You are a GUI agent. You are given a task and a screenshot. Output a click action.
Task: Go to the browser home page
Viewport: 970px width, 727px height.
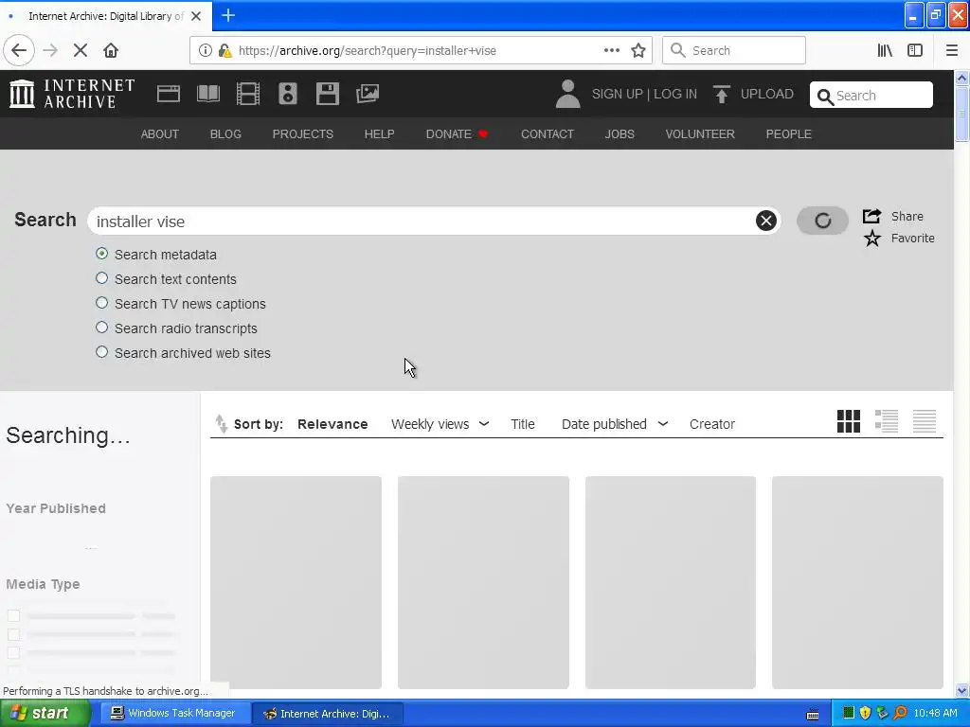pyautogui.click(x=111, y=50)
